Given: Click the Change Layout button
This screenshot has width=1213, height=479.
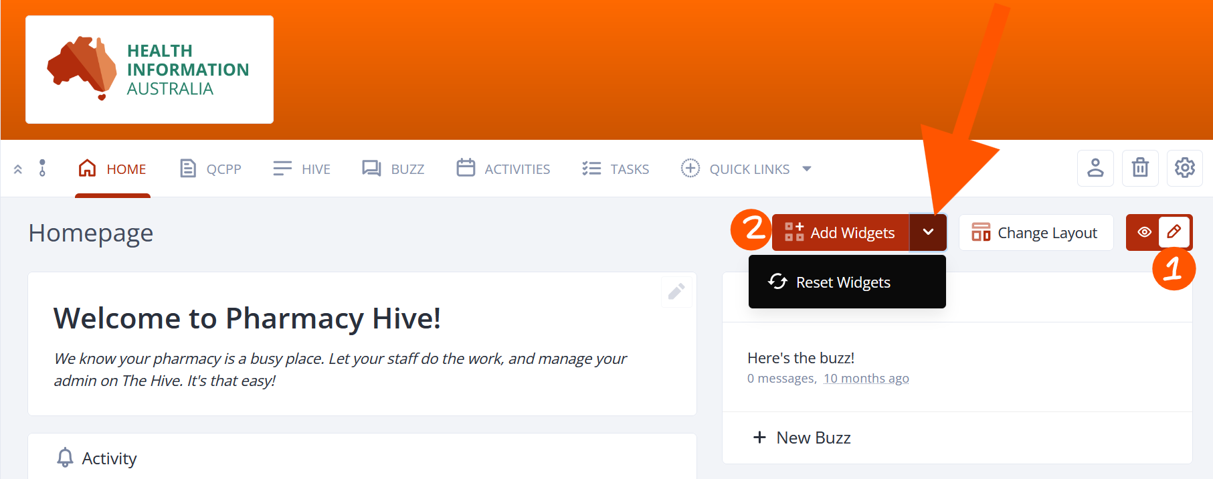Looking at the screenshot, I should [1036, 233].
